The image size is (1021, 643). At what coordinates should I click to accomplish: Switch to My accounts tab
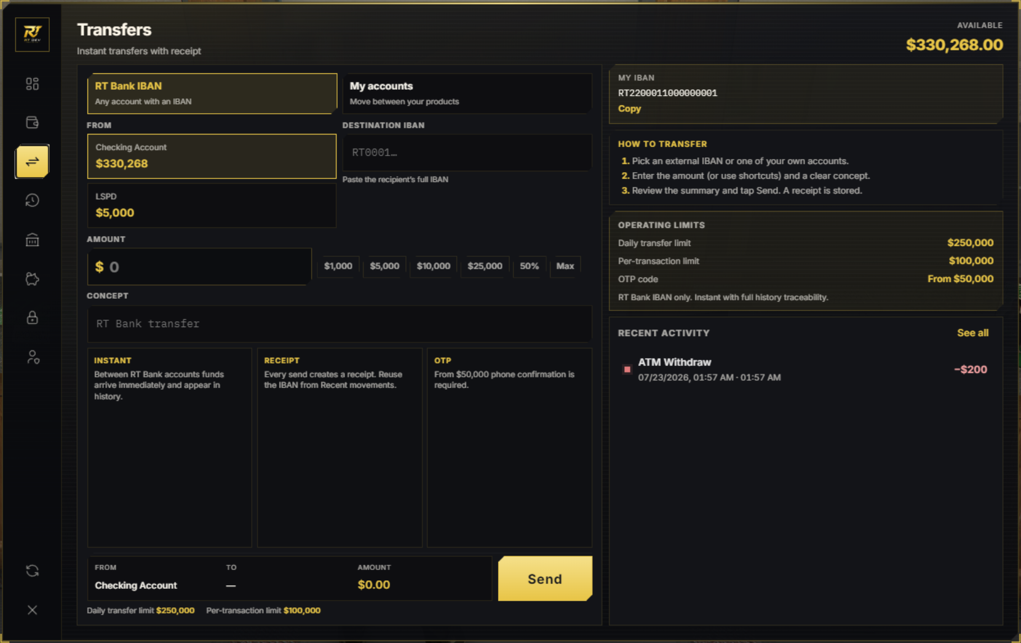[x=467, y=93]
